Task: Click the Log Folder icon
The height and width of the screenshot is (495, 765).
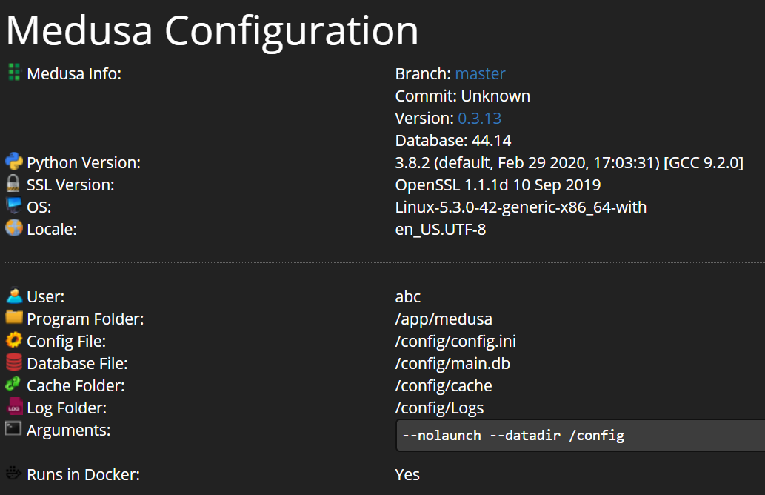Action: click(13, 407)
